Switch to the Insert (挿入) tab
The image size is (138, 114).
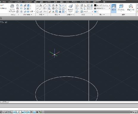(x=36, y=2)
